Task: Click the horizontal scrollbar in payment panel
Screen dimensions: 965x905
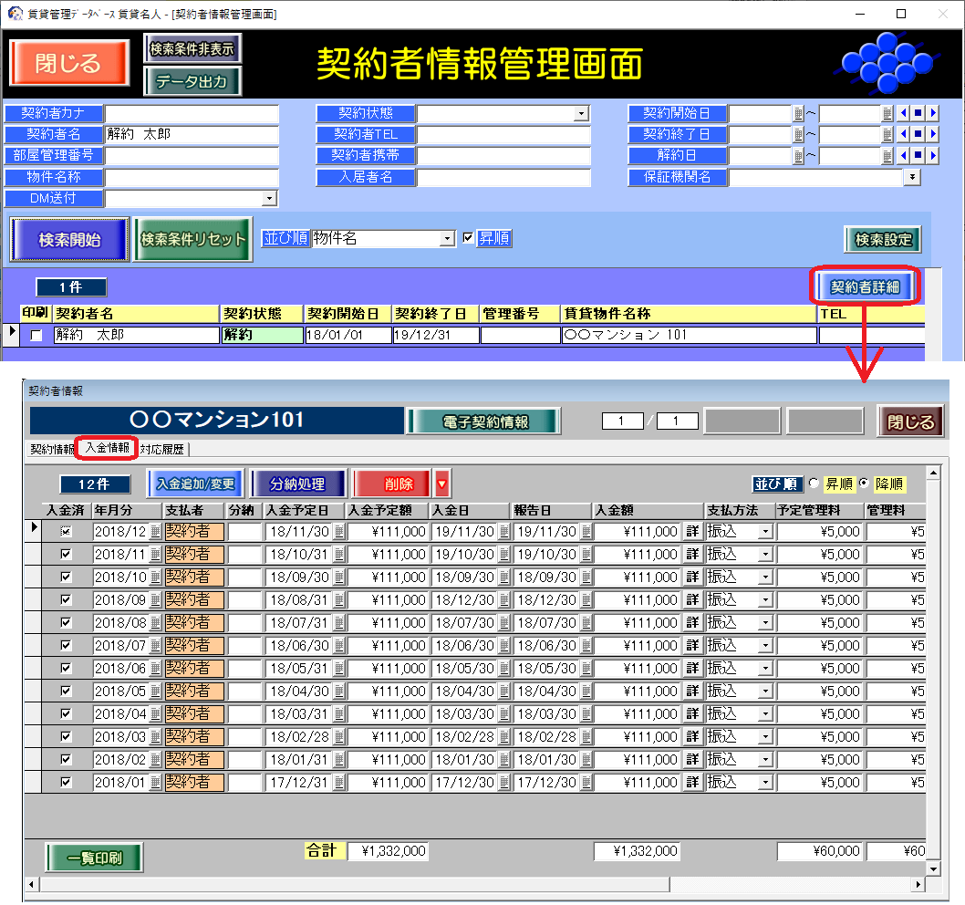Action: click(365, 885)
